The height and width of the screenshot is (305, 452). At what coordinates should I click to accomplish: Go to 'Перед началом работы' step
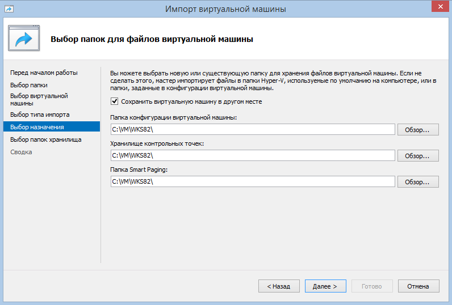[x=44, y=73]
